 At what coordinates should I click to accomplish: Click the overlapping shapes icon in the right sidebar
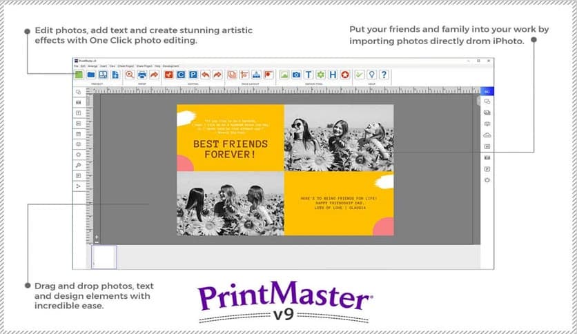(487, 101)
